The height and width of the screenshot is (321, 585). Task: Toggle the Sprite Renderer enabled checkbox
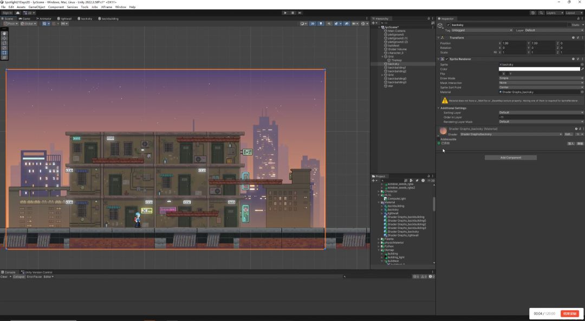click(x=447, y=59)
